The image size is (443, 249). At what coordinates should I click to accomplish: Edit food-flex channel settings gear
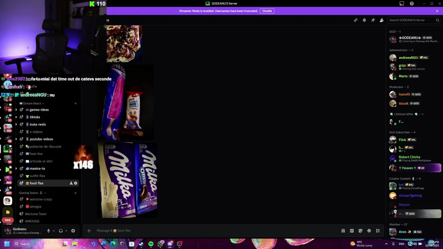pos(76,183)
